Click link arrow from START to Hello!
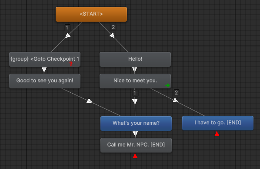 112,35
